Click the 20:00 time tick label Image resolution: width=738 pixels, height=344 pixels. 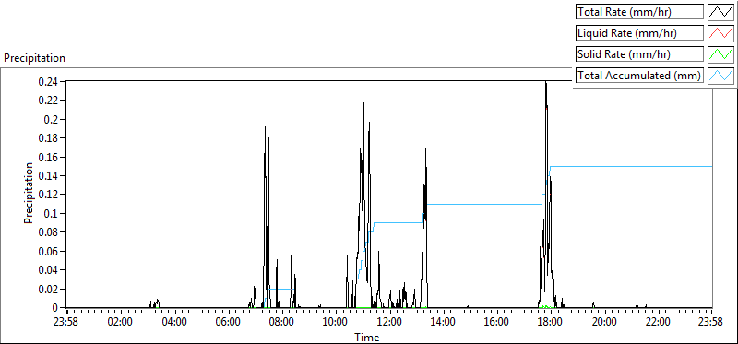pyautogui.click(x=604, y=323)
